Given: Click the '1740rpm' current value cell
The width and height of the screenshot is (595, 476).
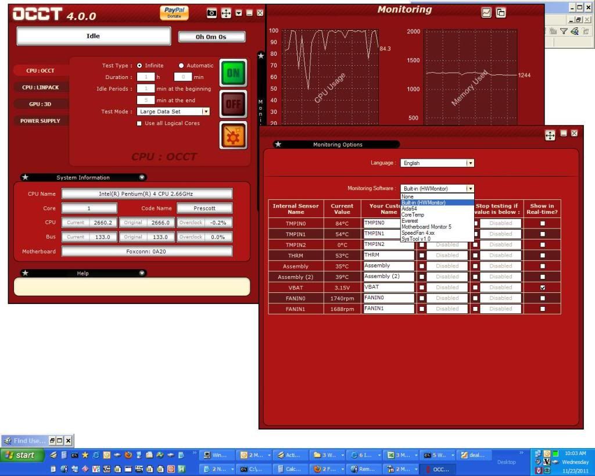Looking at the screenshot, I should tap(342, 298).
